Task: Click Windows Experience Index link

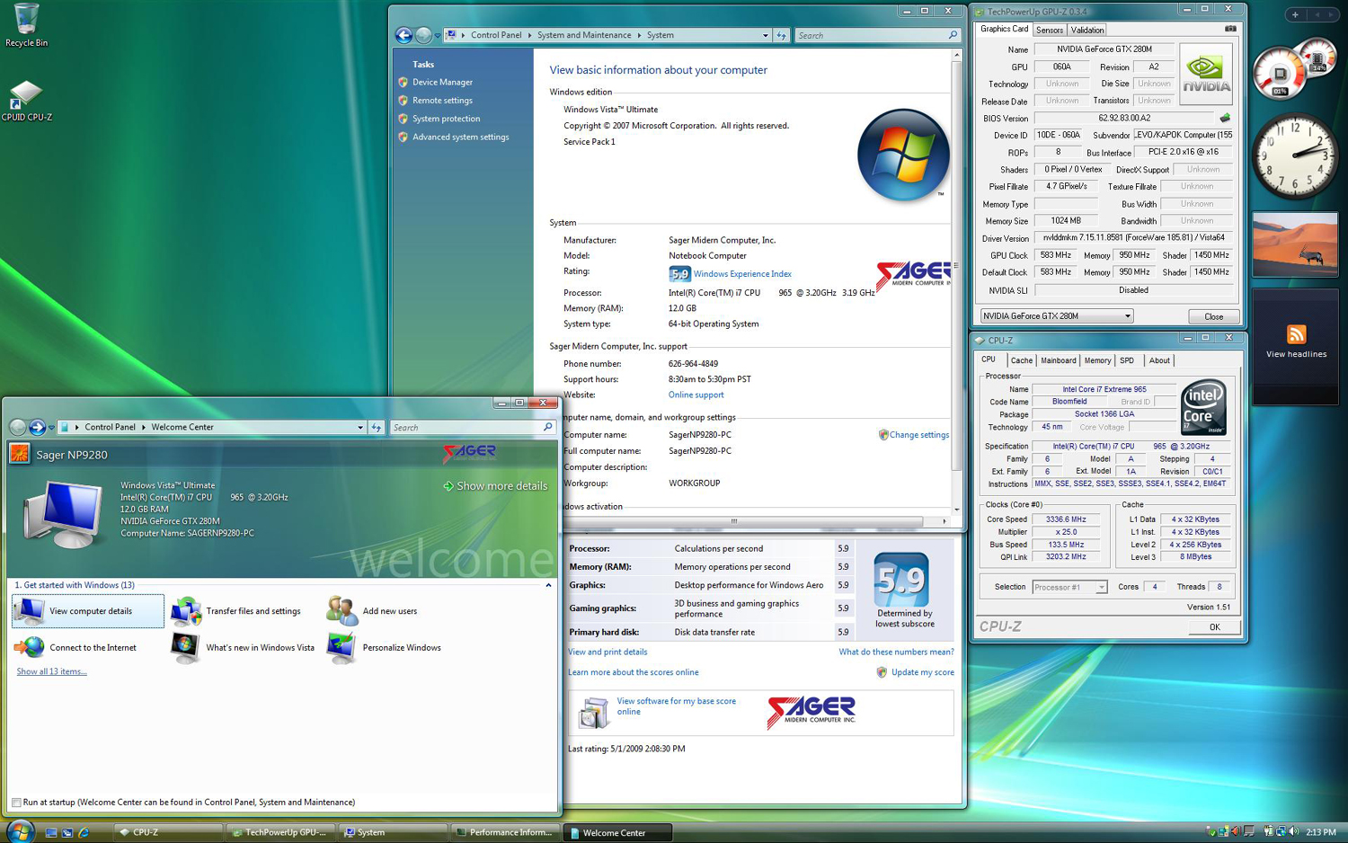Action: pos(742,274)
